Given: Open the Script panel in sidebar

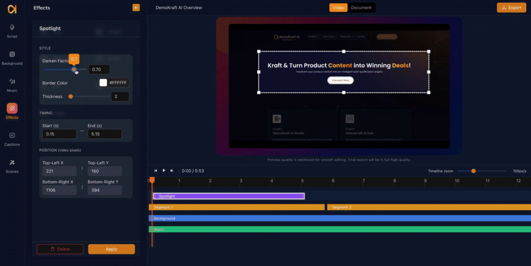Looking at the screenshot, I should point(12,30).
